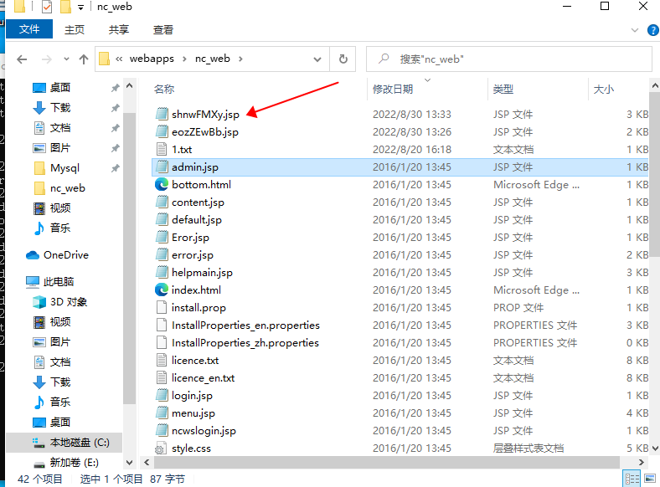The image size is (660, 487).
Task: Click the file list vertical scrollbar
Action: point(655,175)
